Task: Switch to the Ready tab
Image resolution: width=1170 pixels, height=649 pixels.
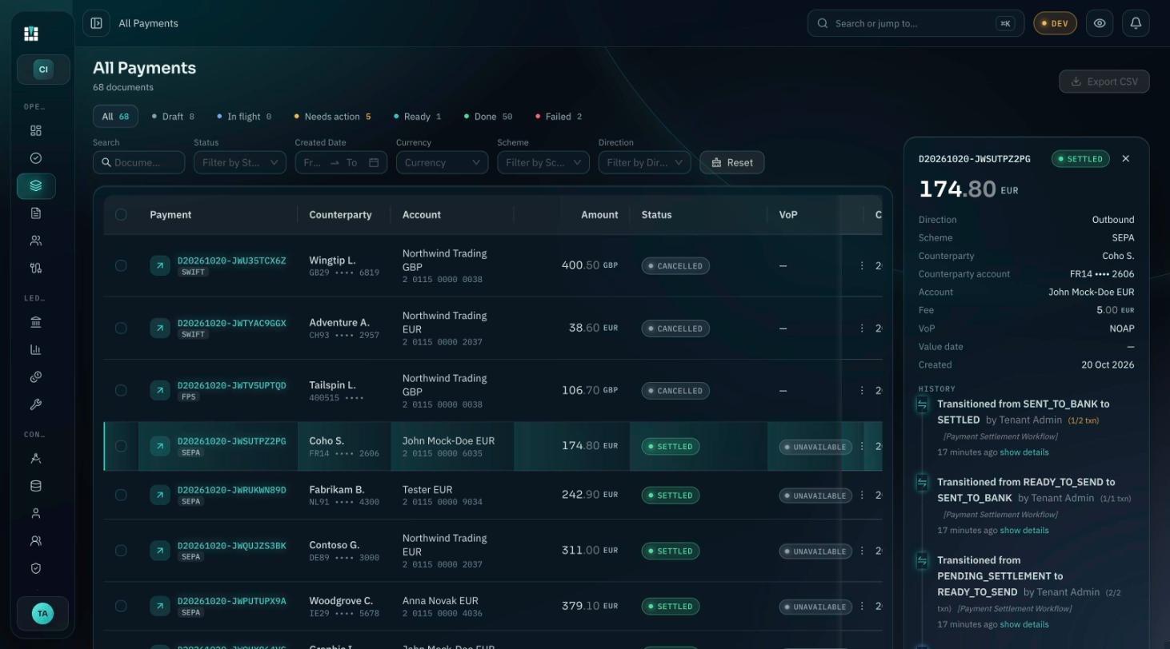Action: pos(417,117)
